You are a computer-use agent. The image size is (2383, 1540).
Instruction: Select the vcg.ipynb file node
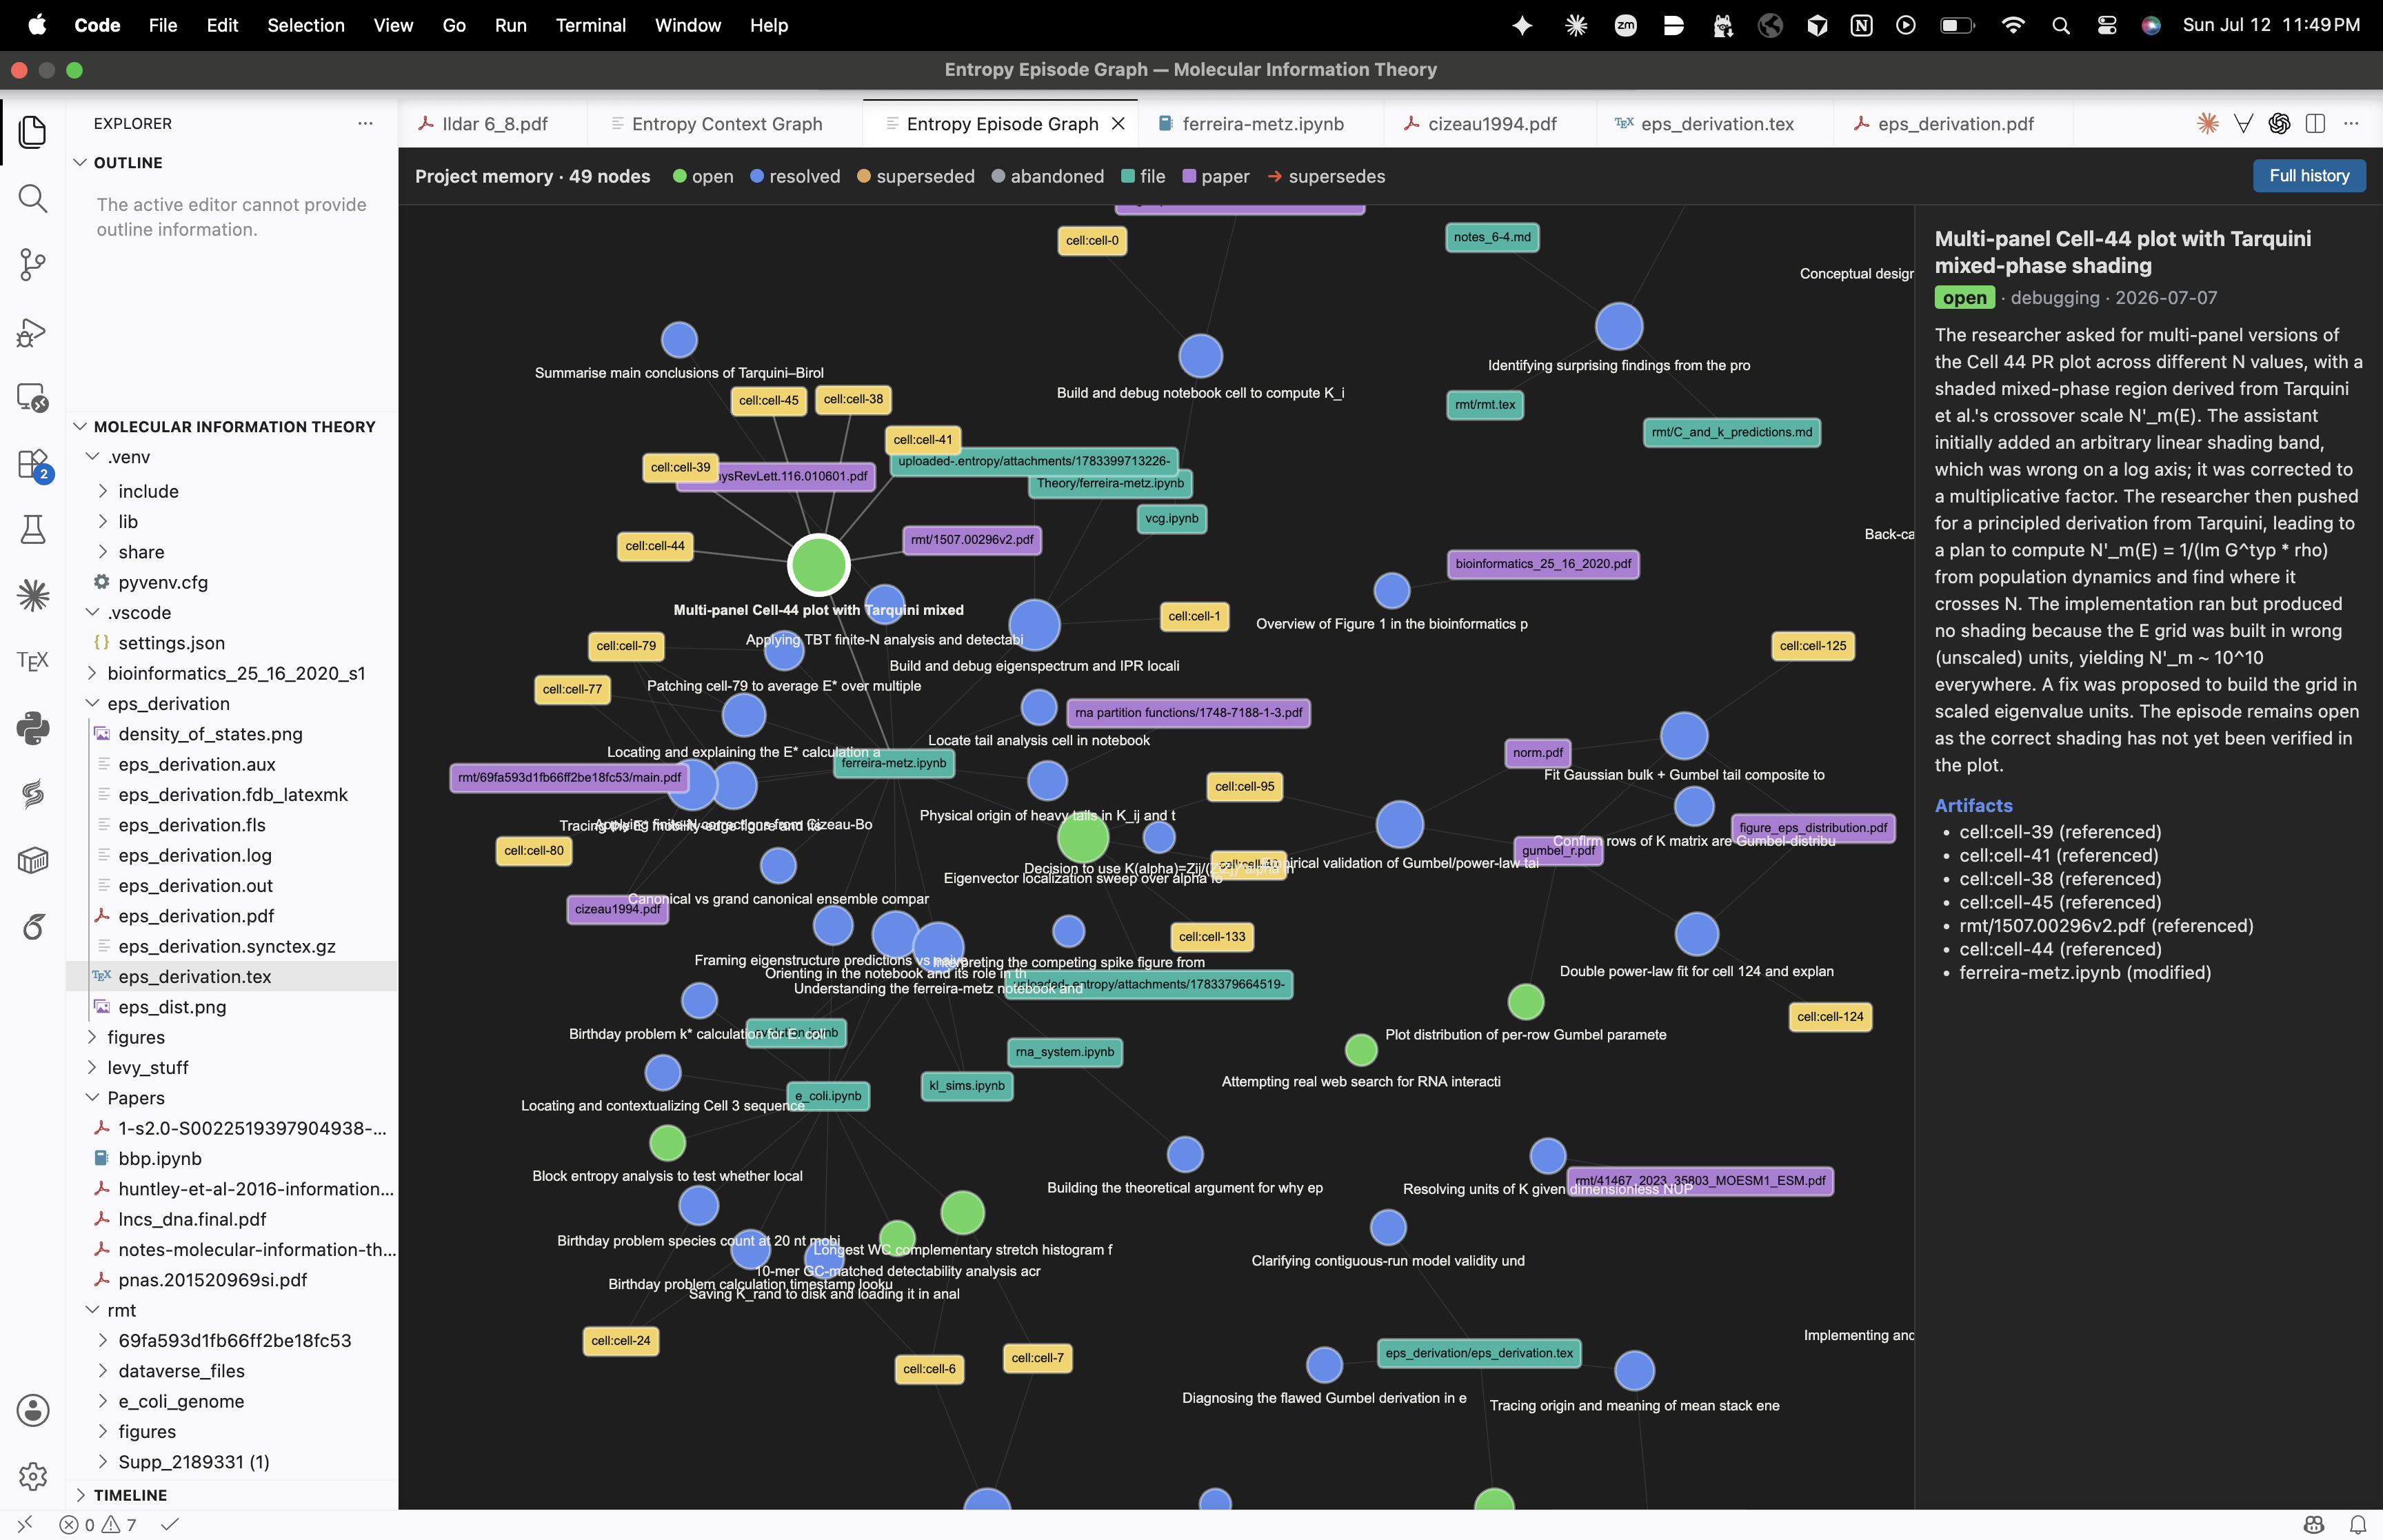(x=1171, y=518)
